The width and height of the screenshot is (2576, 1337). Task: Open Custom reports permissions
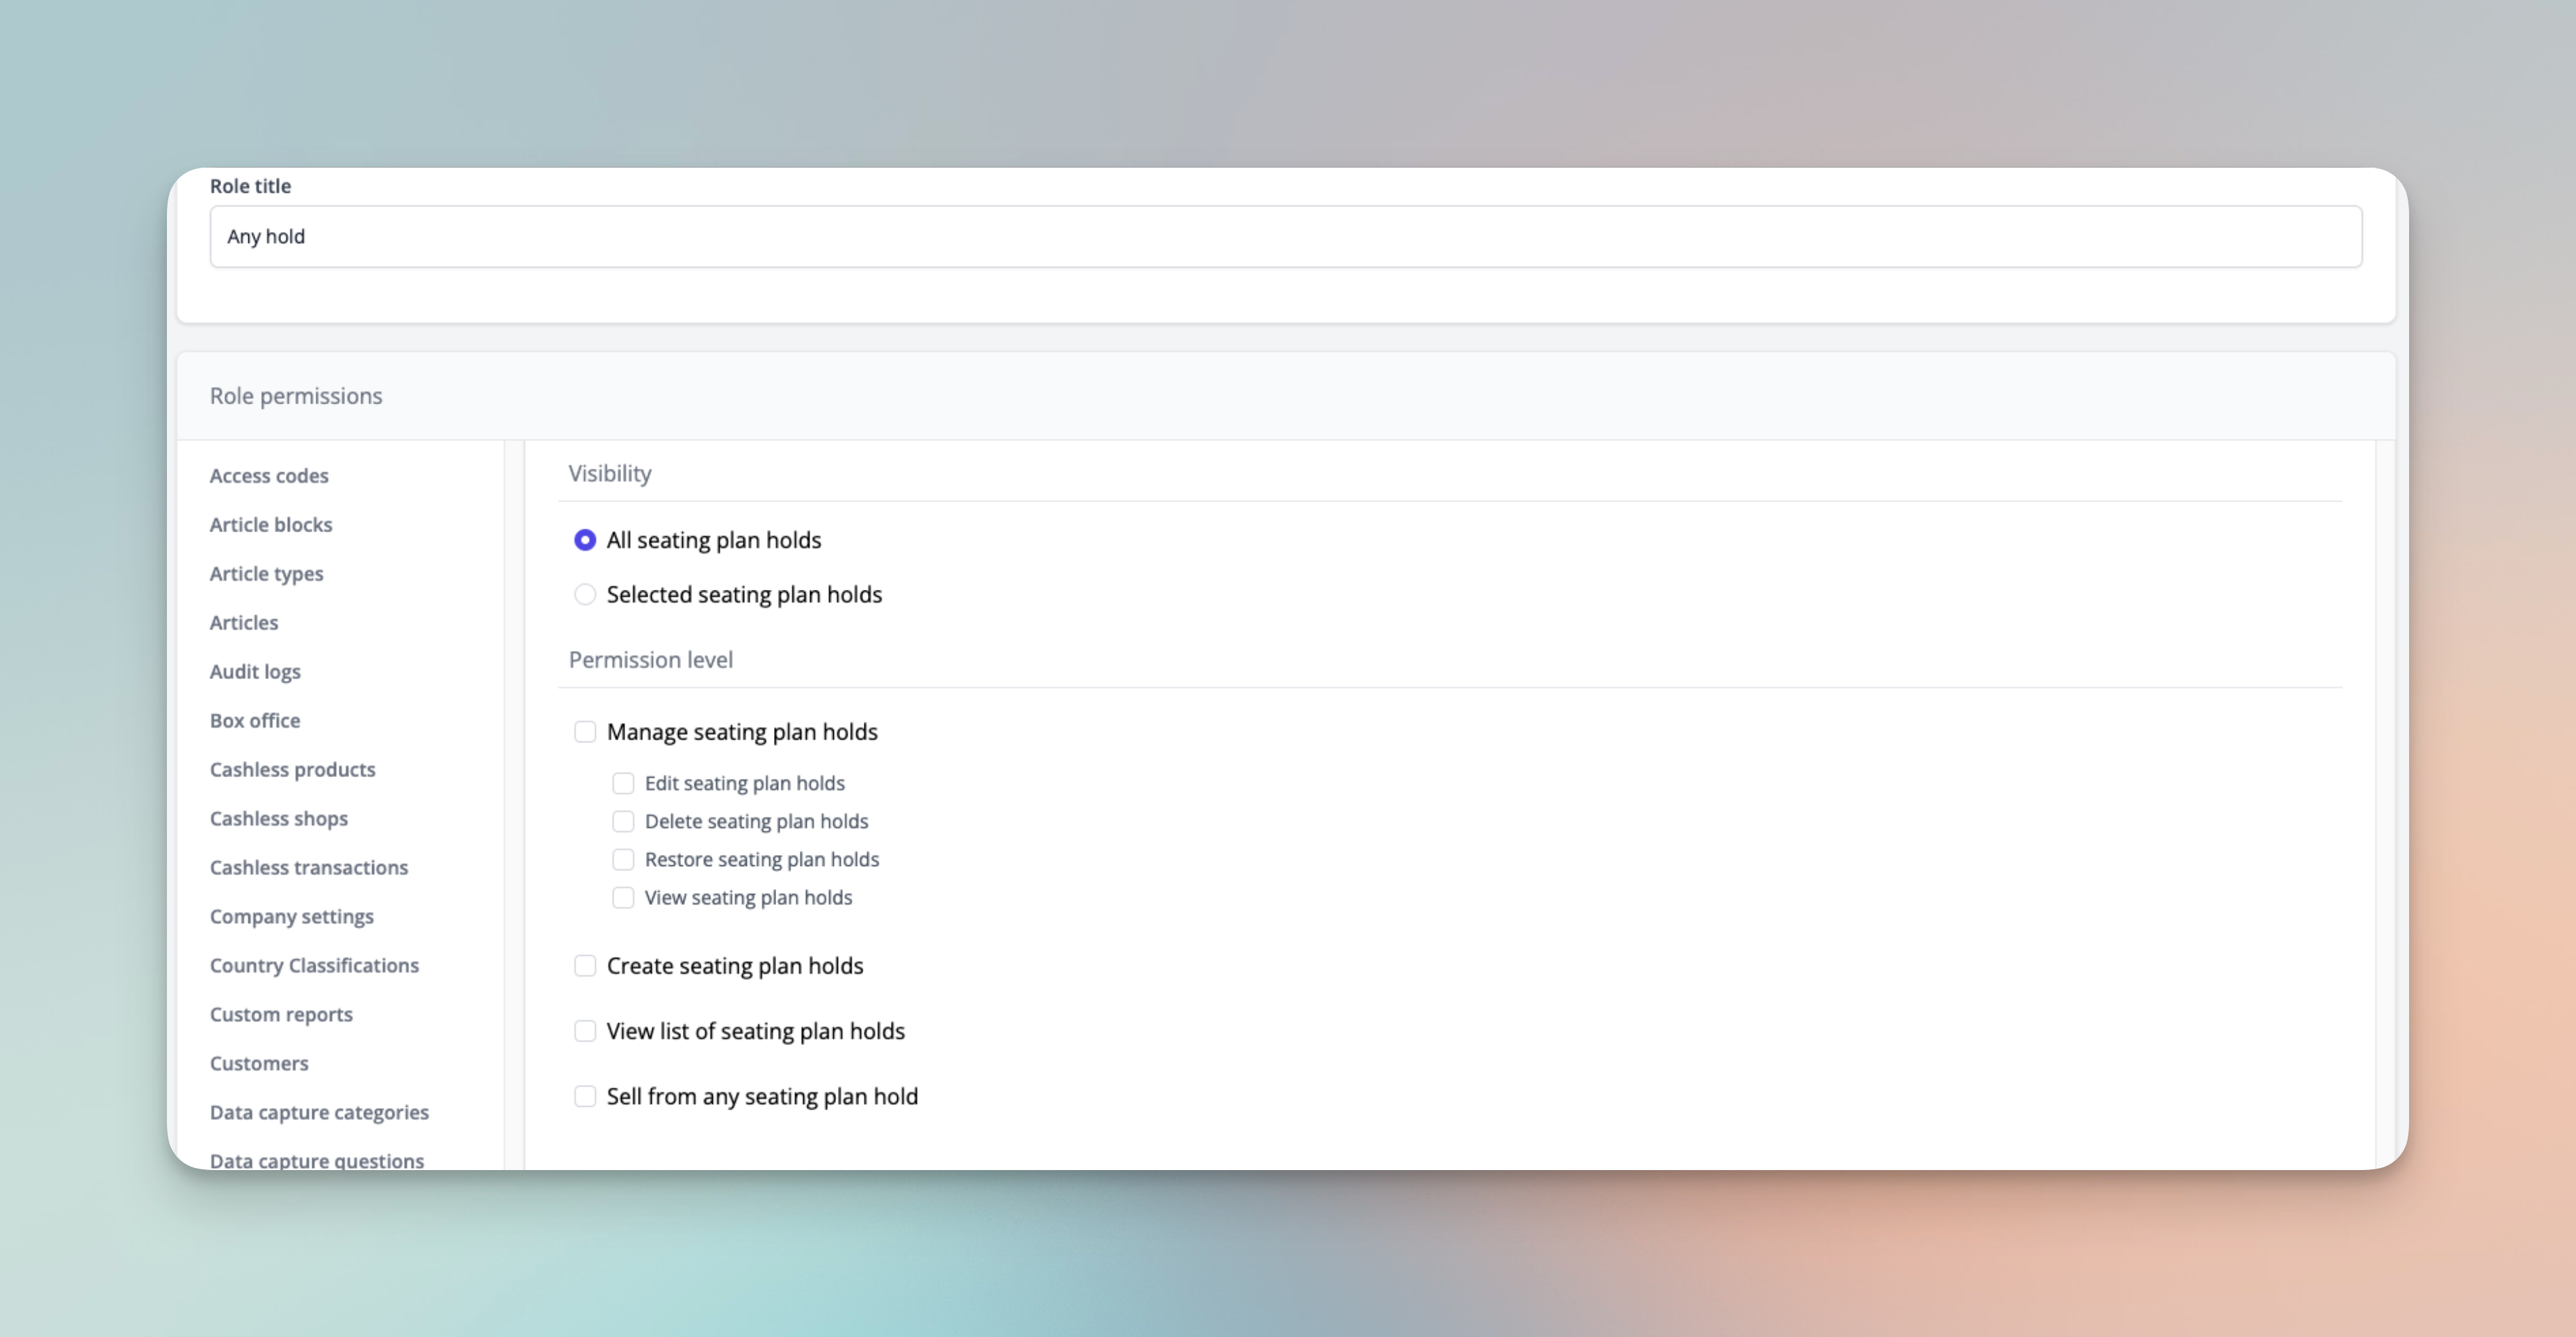[x=281, y=1015]
